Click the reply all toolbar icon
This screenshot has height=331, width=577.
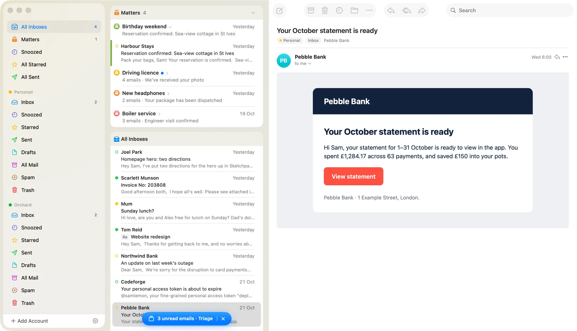(406, 10)
